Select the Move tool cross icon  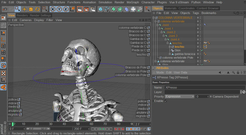pos(24,9)
